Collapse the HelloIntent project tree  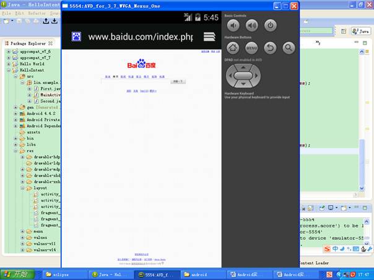click(9, 70)
